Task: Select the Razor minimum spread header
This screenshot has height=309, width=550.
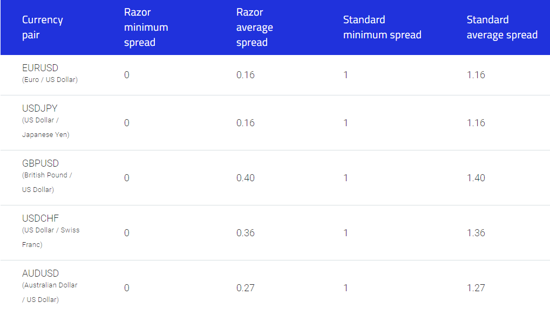Action: click(146, 27)
